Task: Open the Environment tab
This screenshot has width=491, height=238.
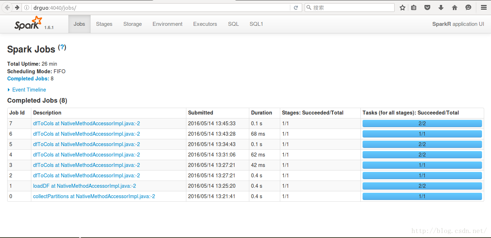Action: 168,24
